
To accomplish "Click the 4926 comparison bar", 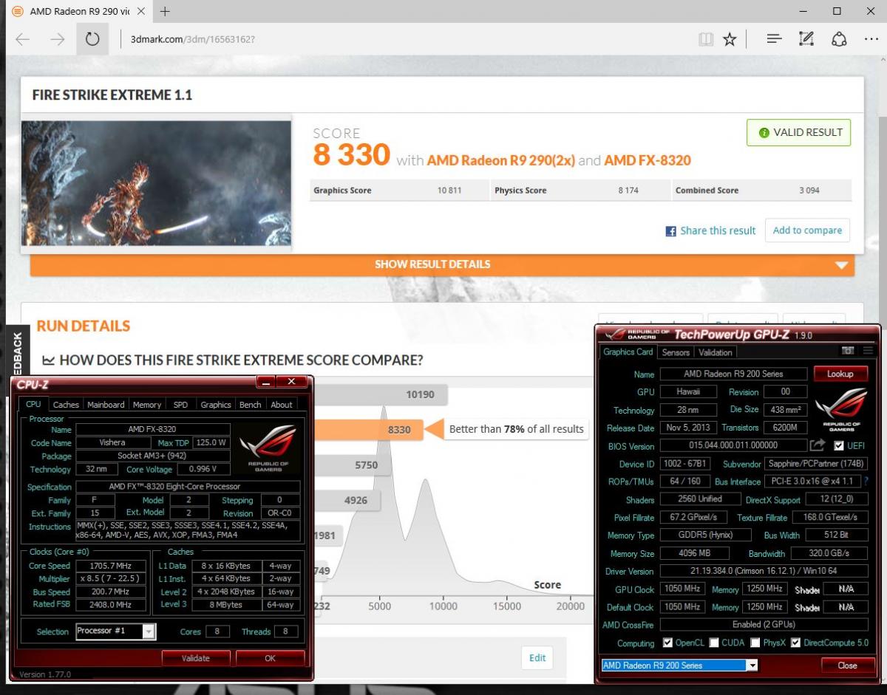I will point(347,501).
